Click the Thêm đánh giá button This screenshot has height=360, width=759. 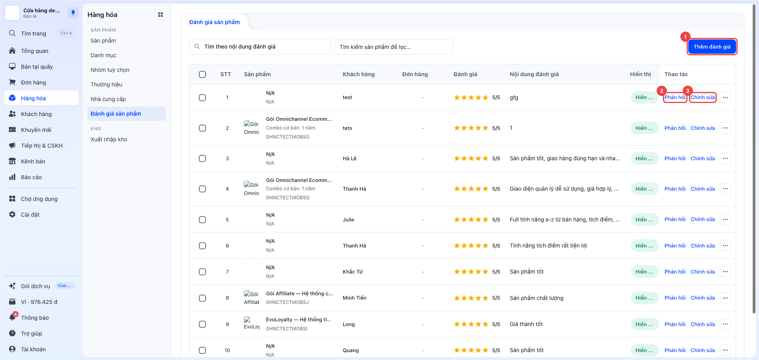pos(712,47)
